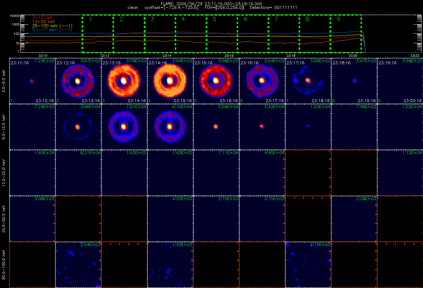Open the 3–6 keV image labeled 3.87E+03
The width and height of the screenshot is (423, 288).
point(78,81)
